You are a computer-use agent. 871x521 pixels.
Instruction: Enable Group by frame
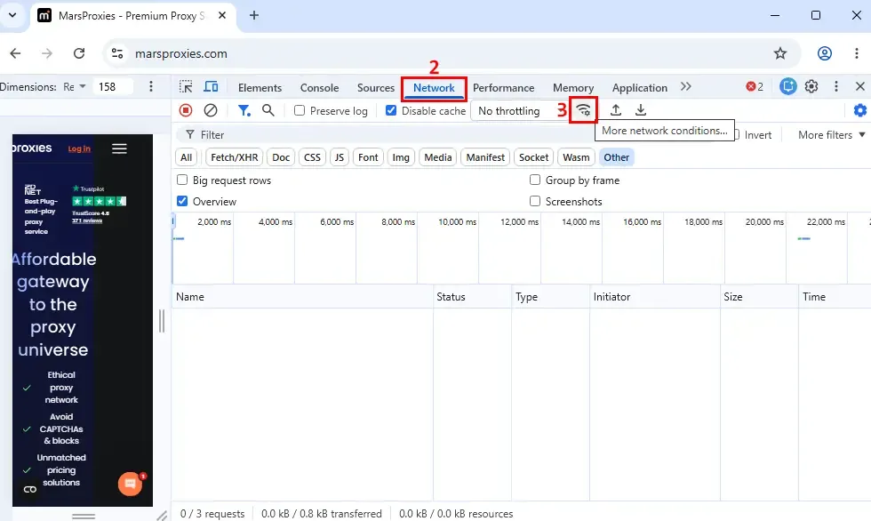click(x=535, y=180)
